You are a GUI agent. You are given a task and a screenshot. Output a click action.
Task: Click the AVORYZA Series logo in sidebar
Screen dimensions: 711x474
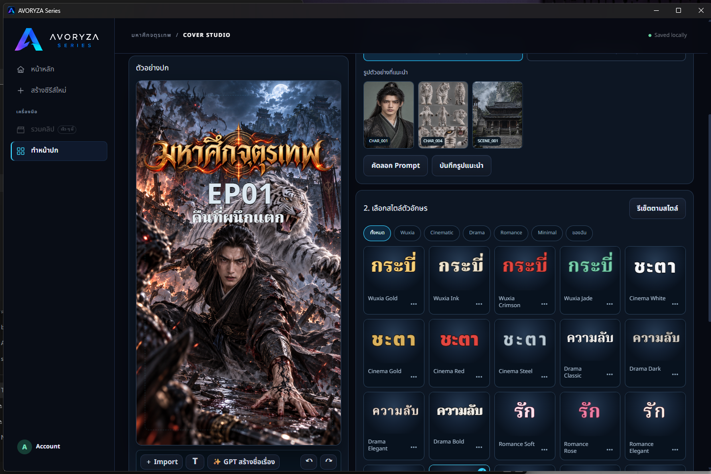coord(57,39)
